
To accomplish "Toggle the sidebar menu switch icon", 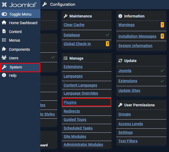I will click(4, 14).
